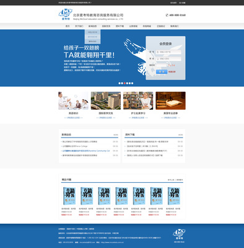244x248 pixels.
Task: Click the details link under 国际医学交流
Action: click(106, 118)
